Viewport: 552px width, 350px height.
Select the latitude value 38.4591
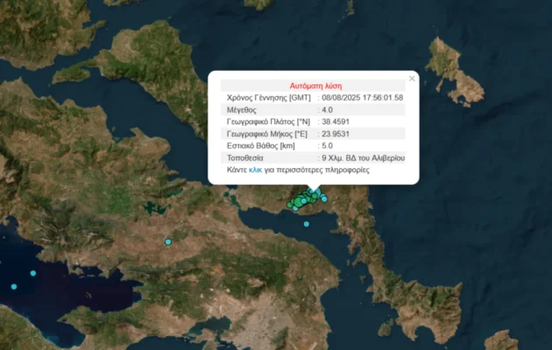(x=336, y=122)
